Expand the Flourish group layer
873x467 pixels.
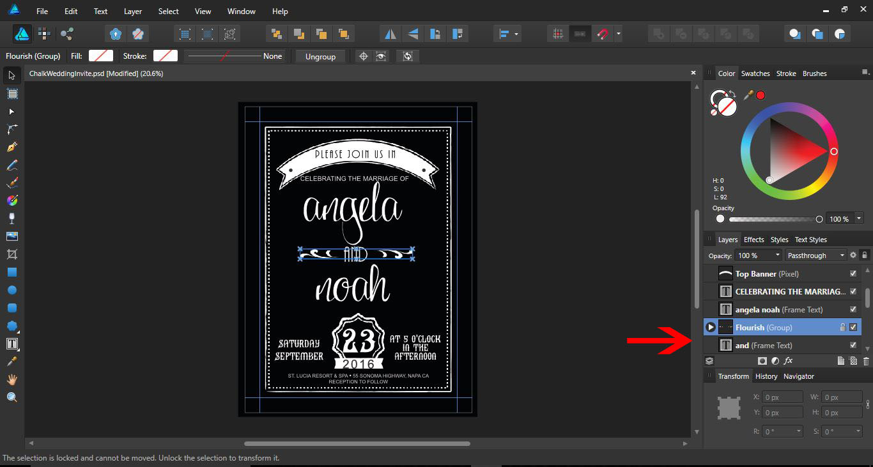(710, 327)
